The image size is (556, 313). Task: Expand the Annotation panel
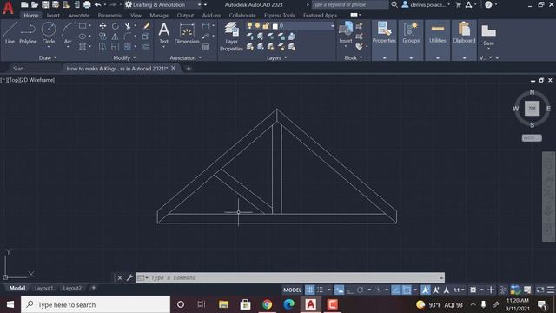[185, 57]
